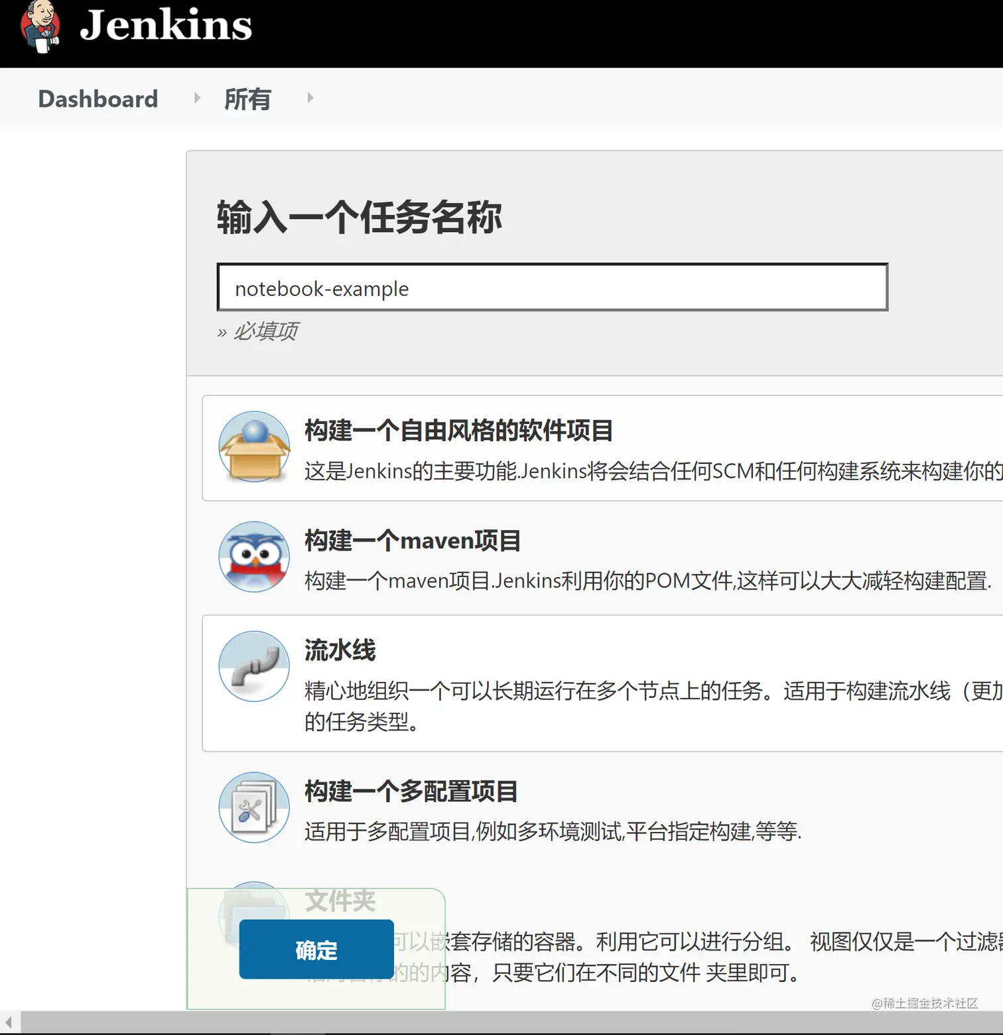The width and height of the screenshot is (1003, 1035).
Task: Focus the task name field notebook-example
Action: point(552,287)
